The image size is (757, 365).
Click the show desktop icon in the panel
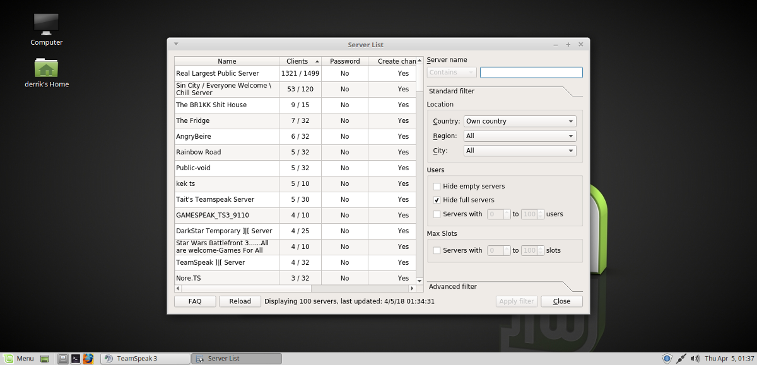point(45,359)
